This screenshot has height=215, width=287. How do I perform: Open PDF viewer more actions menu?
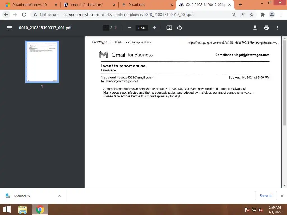pyautogui.click(x=277, y=28)
